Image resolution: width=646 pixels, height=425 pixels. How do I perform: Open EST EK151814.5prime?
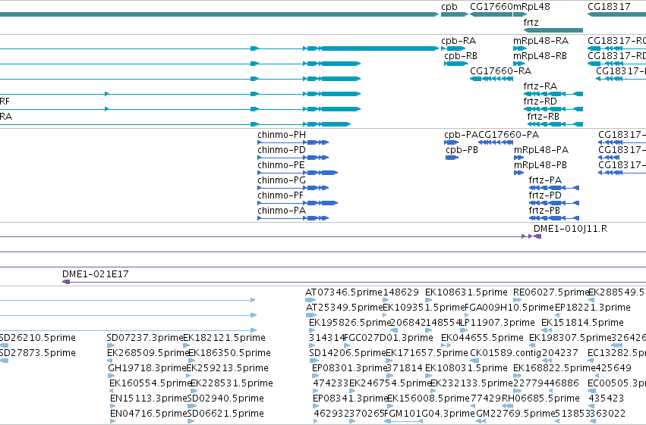point(547,330)
